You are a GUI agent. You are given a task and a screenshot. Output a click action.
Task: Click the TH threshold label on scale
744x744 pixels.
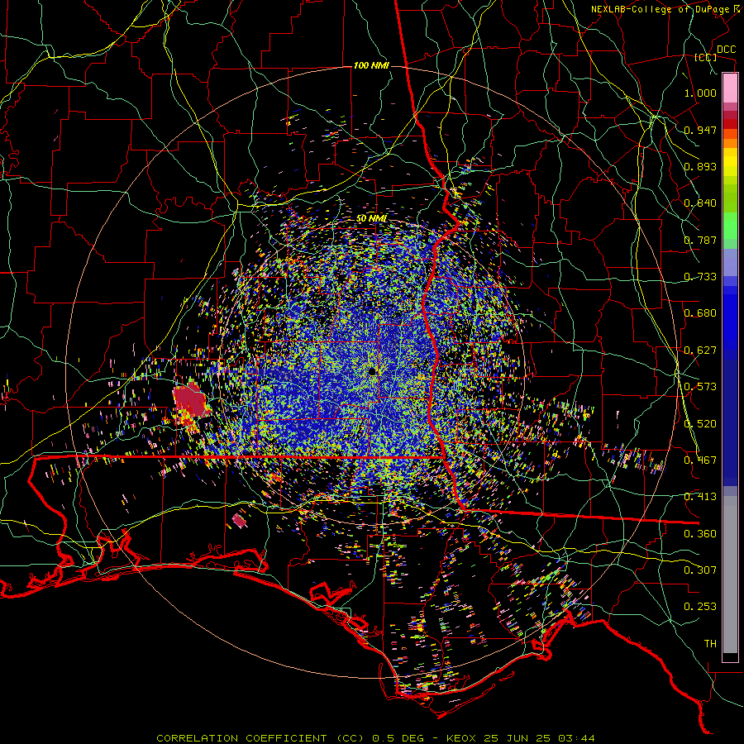[710, 644]
